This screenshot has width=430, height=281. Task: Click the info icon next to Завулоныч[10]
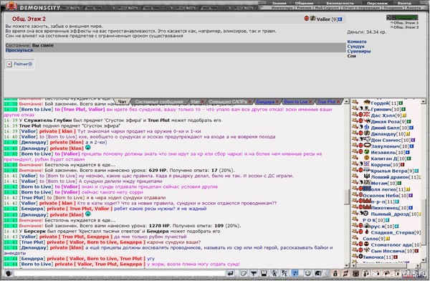[x=412, y=146]
